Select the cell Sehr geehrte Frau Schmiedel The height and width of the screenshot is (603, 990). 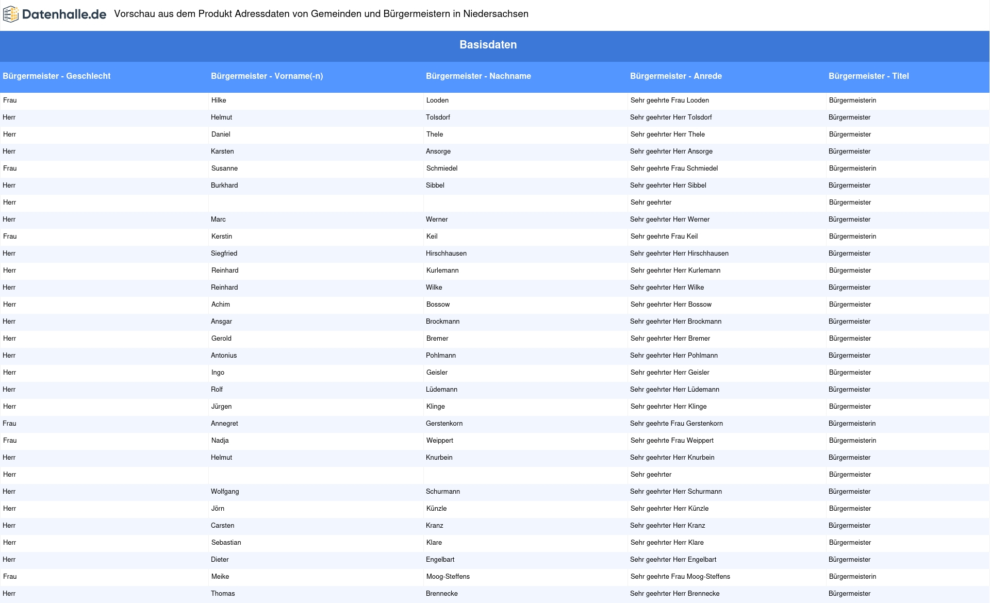674,169
